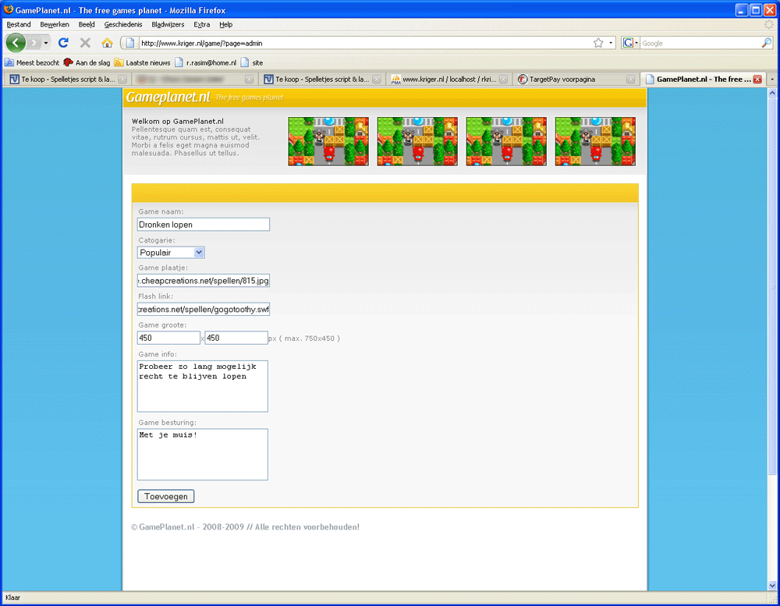The width and height of the screenshot is (780, 606).
Task: Go to the Home page icon
Action: [x=107, y=43]
